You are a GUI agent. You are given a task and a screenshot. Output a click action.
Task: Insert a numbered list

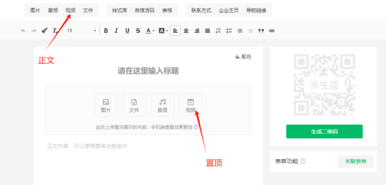[x=218, y=31]
